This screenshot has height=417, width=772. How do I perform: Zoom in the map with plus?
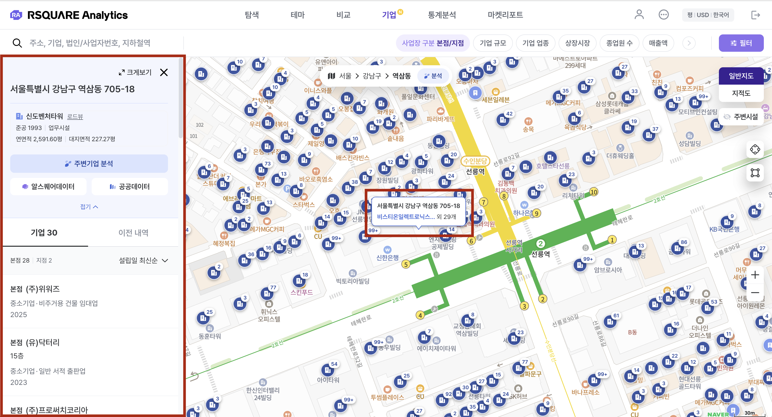coord(755,275)
